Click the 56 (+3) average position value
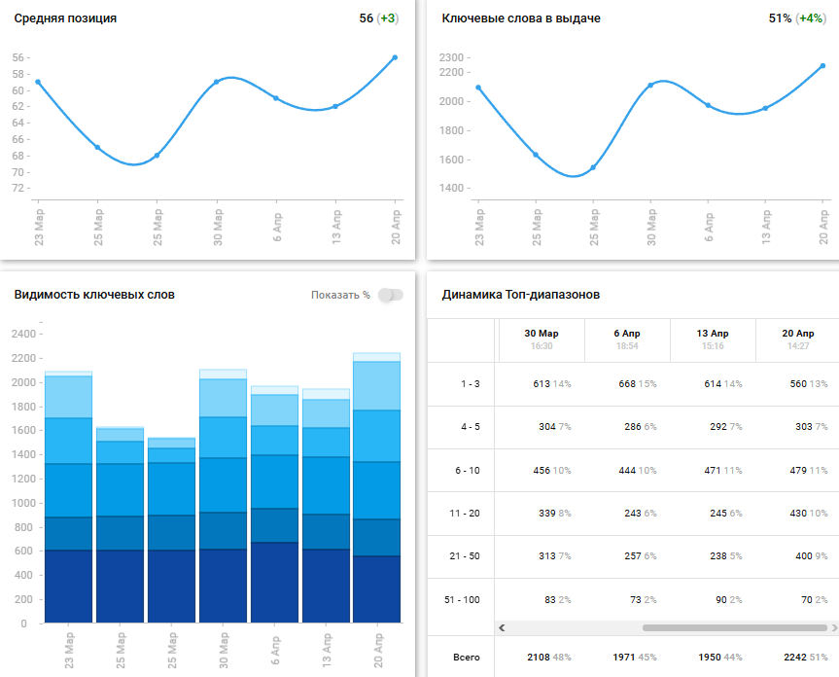The width and height of the screenshot is (839, 677). point(379,18)
